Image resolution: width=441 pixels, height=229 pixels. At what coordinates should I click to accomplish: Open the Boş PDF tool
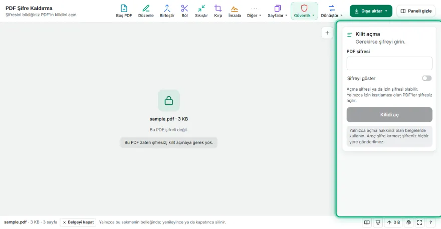pos(124,11)
